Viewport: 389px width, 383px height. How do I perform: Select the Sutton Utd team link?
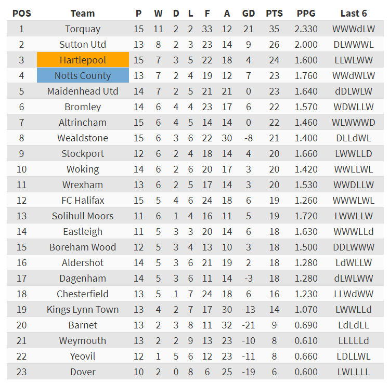click(x=83, y=45)
